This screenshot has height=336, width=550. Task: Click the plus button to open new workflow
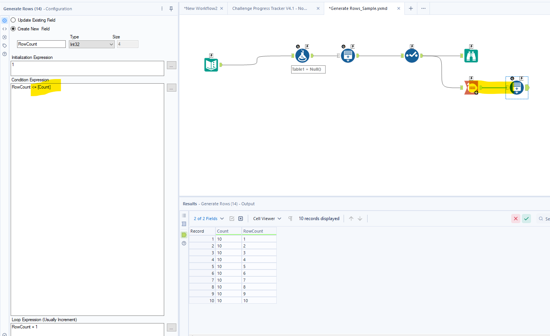click(x=411, y=8)
